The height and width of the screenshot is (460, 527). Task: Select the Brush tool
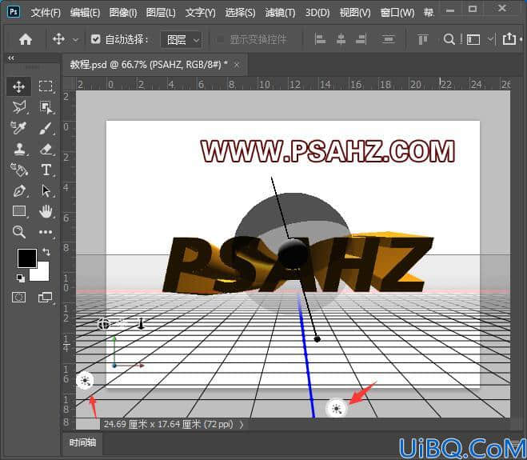[46, 128]
